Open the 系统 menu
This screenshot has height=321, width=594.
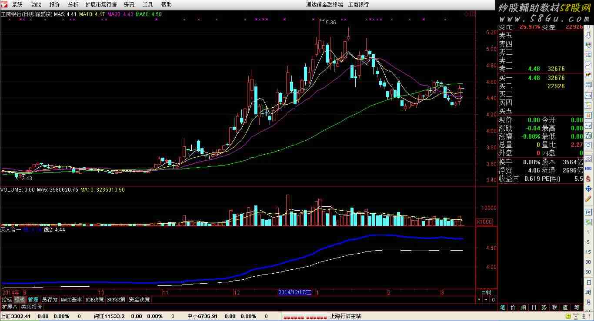pos(17,4)
